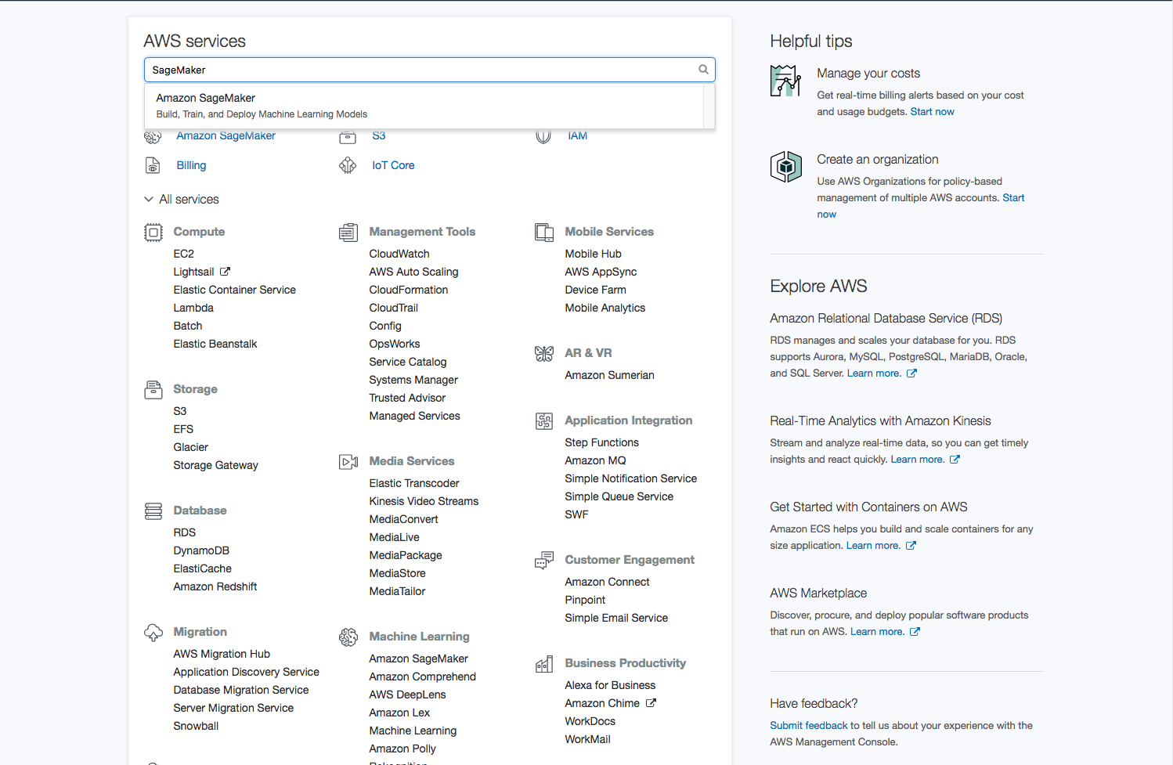Click the Billing document icon in recent services

point(153,165)
